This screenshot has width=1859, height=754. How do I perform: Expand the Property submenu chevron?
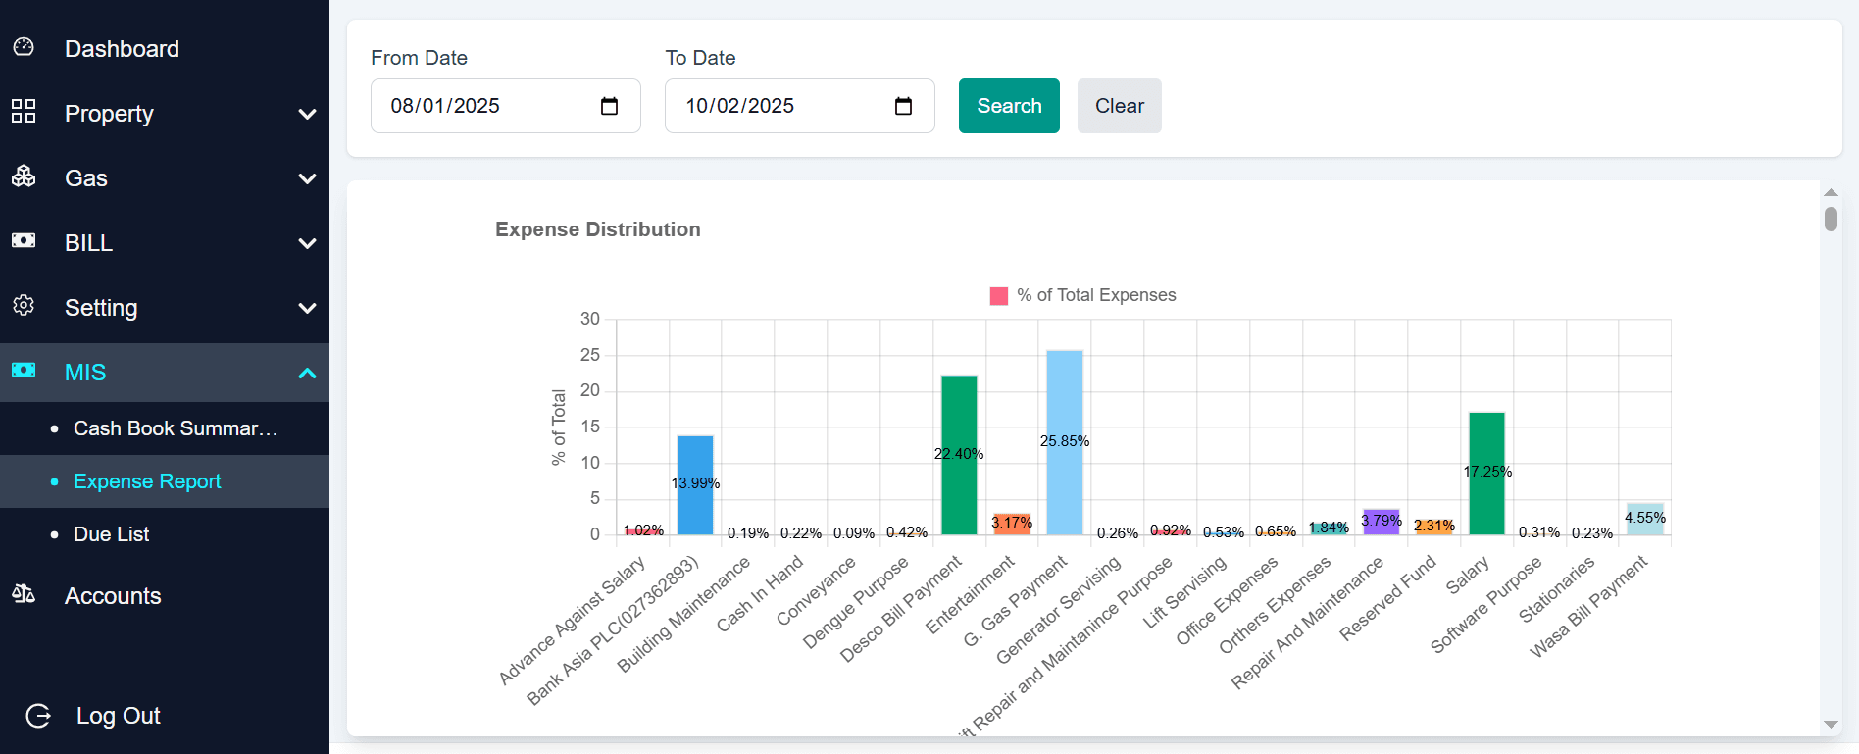coord(307,114)
